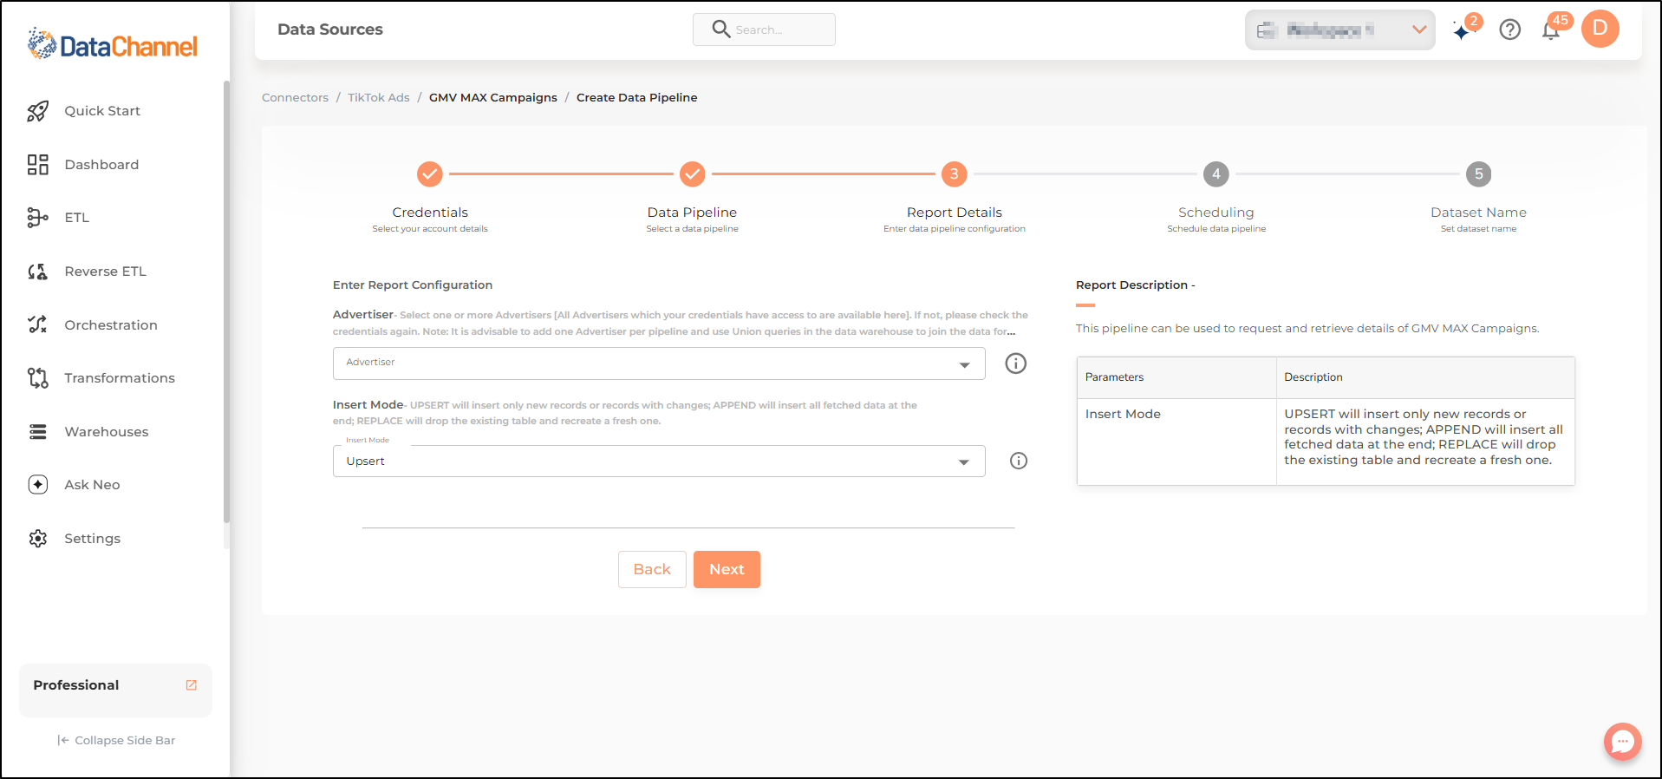Click 'Enter Report Configuration' heading
Viewport: 1662px width, 779px height.
point(413,285)
